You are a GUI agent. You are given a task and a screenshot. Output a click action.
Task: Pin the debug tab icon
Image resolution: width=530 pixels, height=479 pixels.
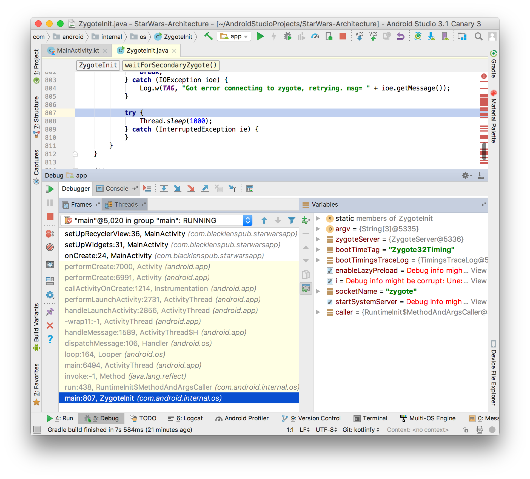pos(50,312)
